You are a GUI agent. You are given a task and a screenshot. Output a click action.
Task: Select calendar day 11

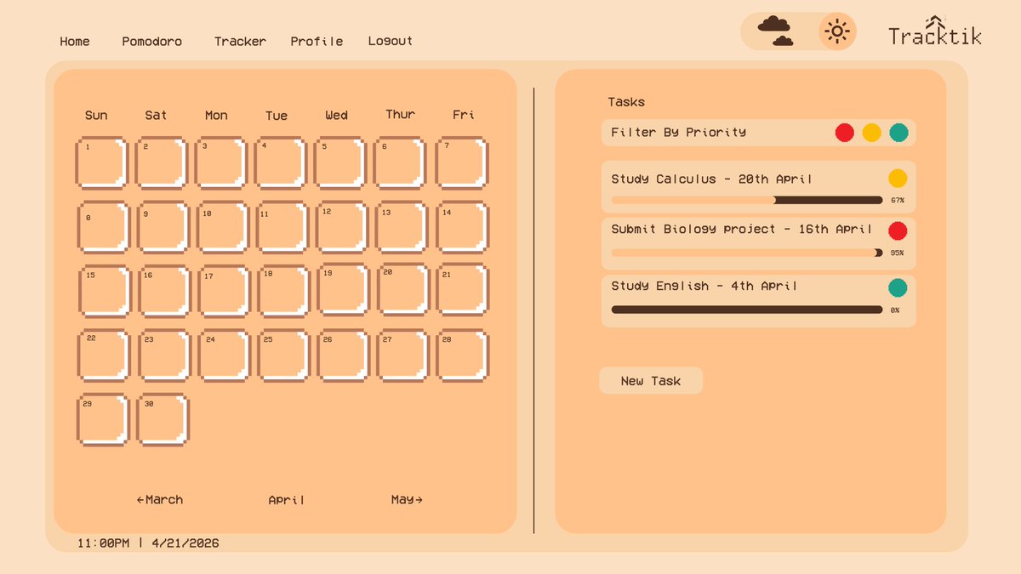282,227
